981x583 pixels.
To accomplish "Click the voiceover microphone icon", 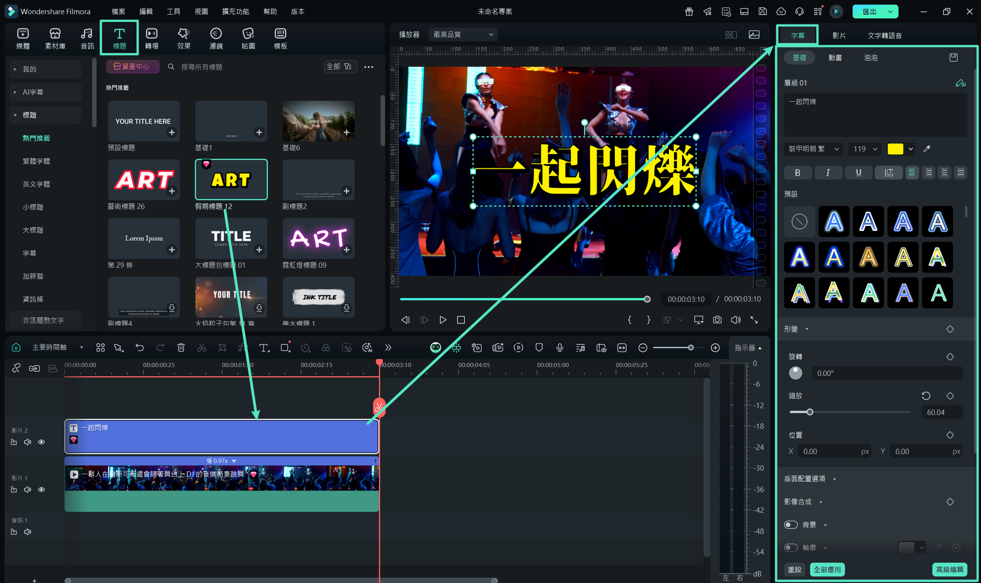I will (x=559, y=347).
